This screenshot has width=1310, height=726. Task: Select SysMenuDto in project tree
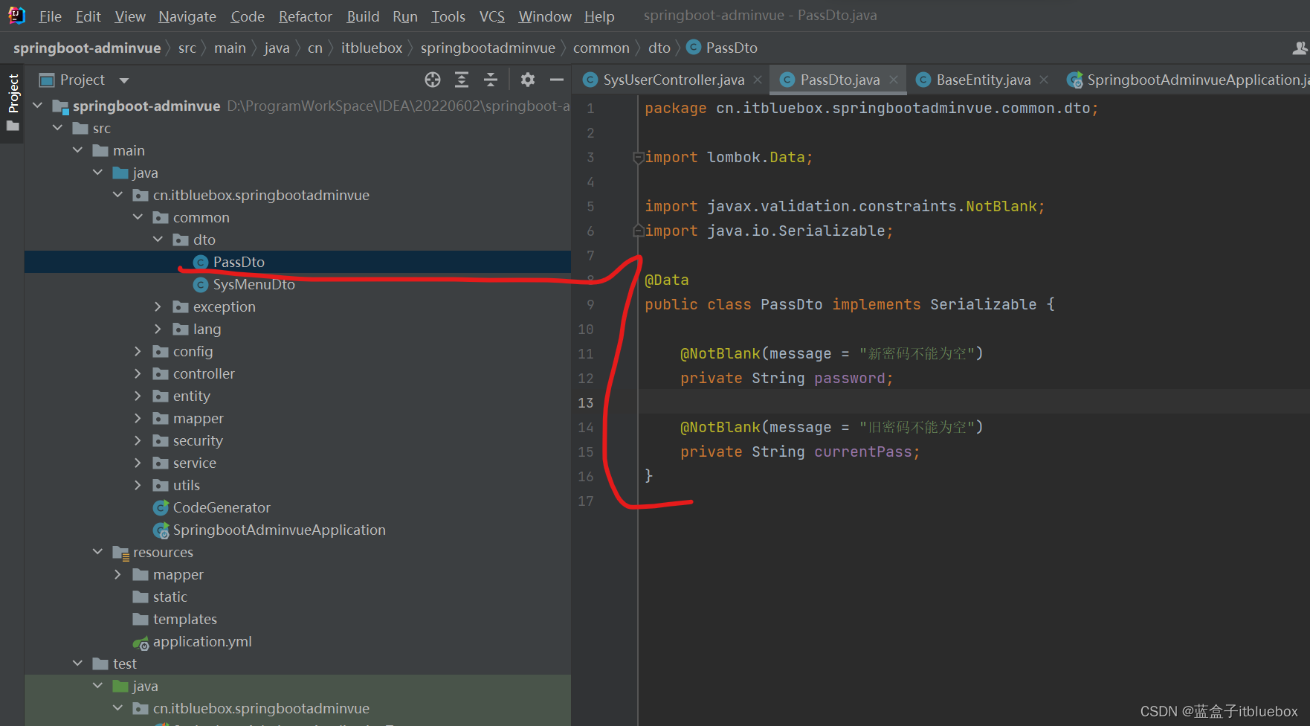coord(254,284)
